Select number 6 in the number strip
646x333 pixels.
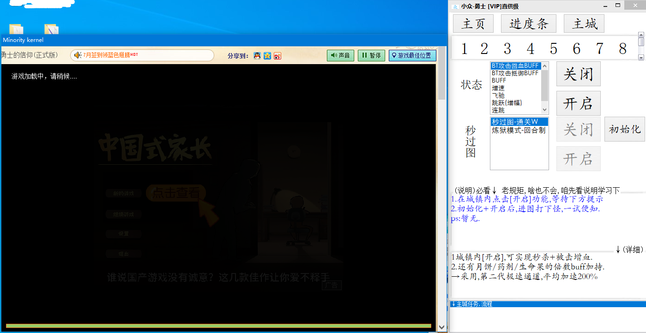(577, 48)
